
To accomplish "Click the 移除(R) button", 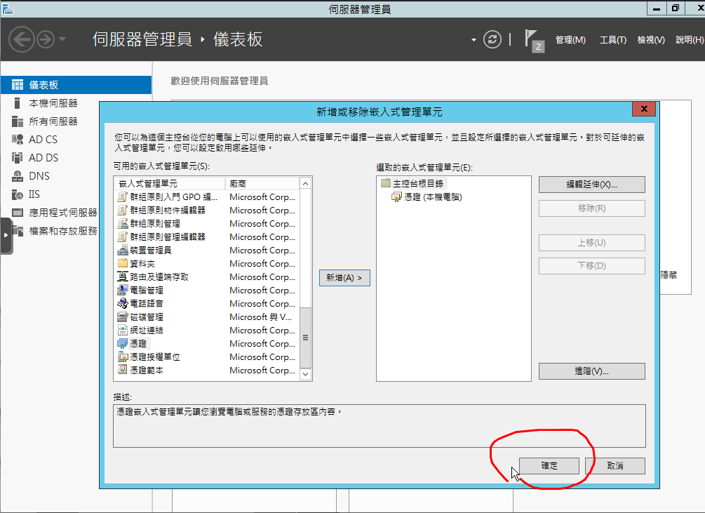I will click(x=591, y=208).
